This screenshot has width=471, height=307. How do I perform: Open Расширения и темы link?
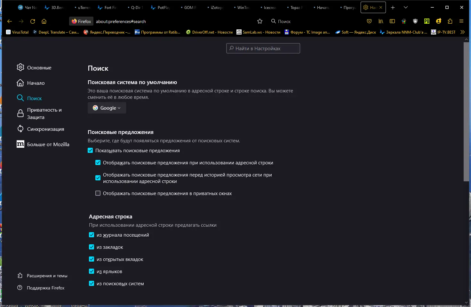[x=42, y=276]
